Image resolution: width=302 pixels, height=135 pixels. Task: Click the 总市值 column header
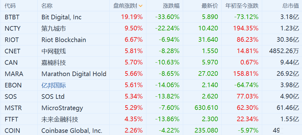[290, 6]
